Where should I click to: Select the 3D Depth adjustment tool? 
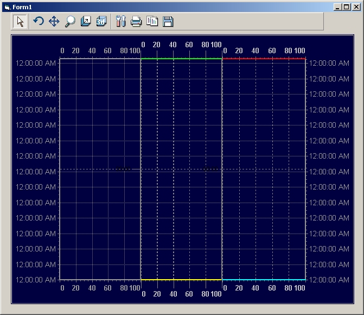[x=86, y=21]
